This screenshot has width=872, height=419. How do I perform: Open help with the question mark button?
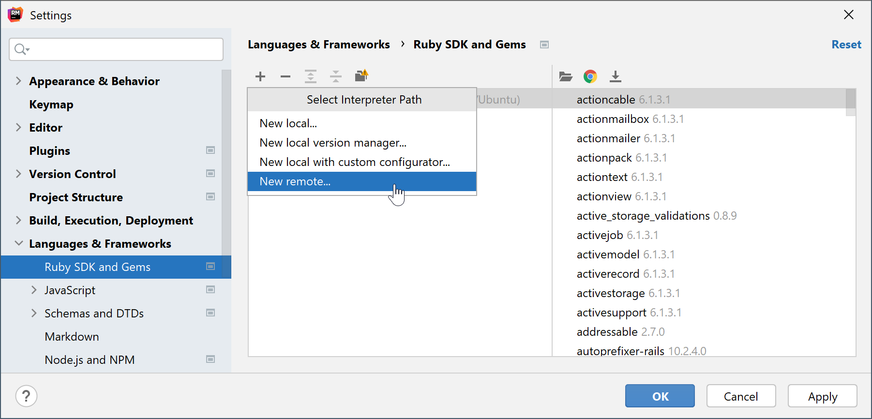26,396
